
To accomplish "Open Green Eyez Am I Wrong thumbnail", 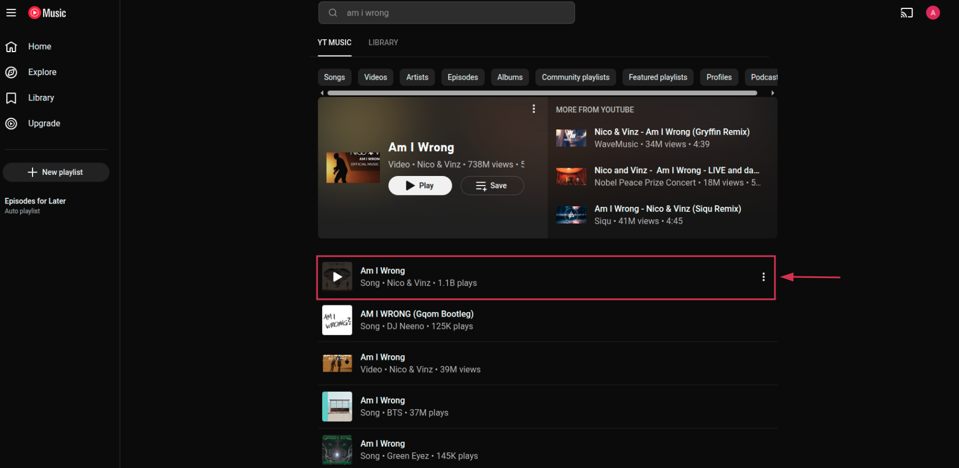I will (337, 450).
